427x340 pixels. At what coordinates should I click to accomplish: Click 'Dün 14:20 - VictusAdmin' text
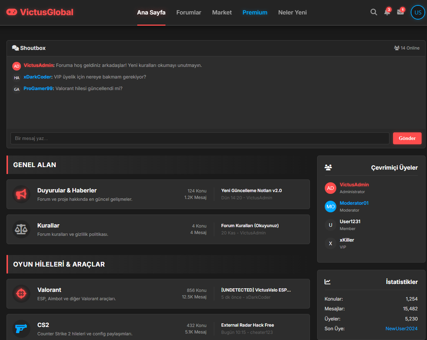246,198
